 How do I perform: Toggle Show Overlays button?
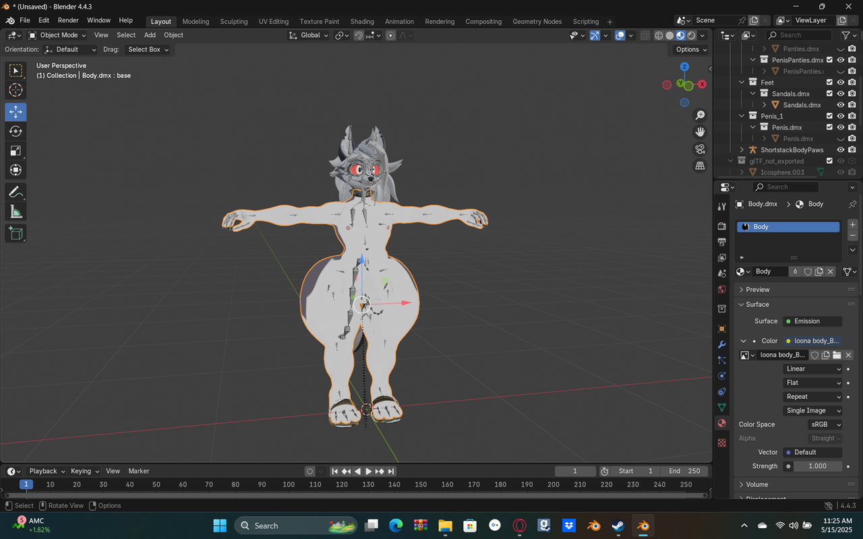[620, 35]
